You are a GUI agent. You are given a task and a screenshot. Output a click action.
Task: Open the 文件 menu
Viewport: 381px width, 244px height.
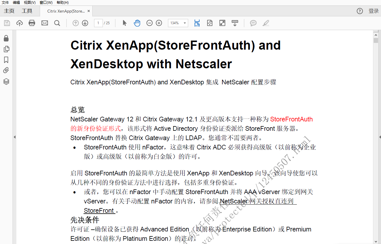[x=6, y=3]
